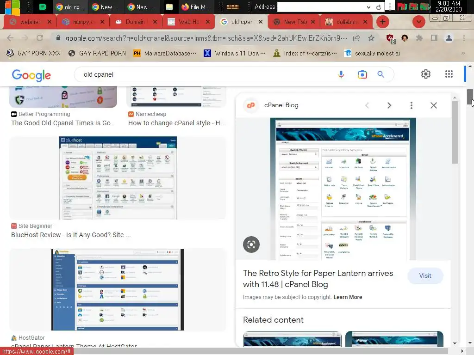This screenshot has width=474, height=355.
Task: Open the folder icon in the taskbar
Action: (169, 7)
